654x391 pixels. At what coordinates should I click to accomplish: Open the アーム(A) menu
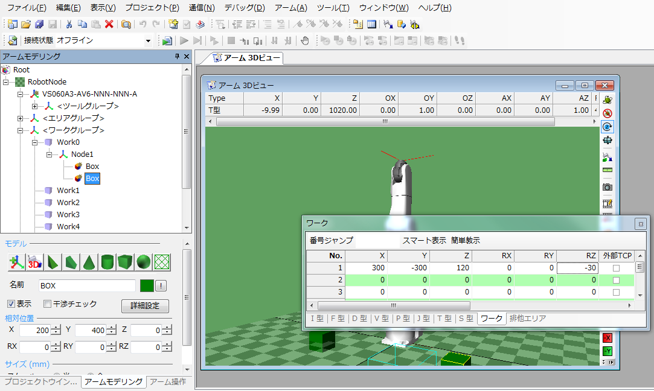coord(290,8)
